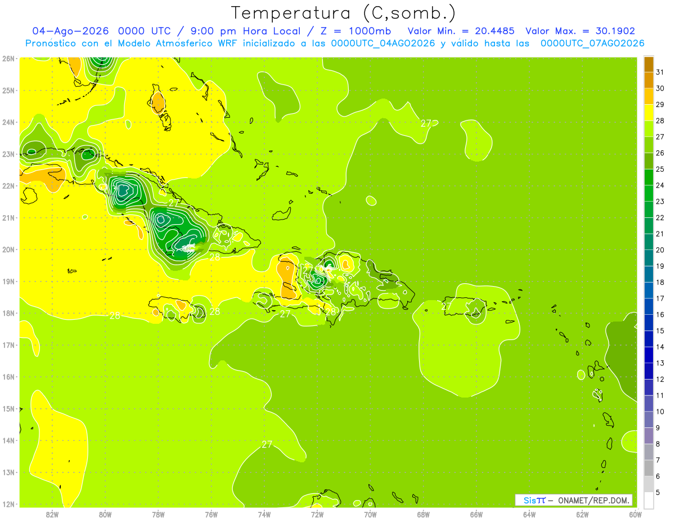Click the '60W' longitude axis label
This screenshot has height=522, width=675.
(x=635, y=514)
